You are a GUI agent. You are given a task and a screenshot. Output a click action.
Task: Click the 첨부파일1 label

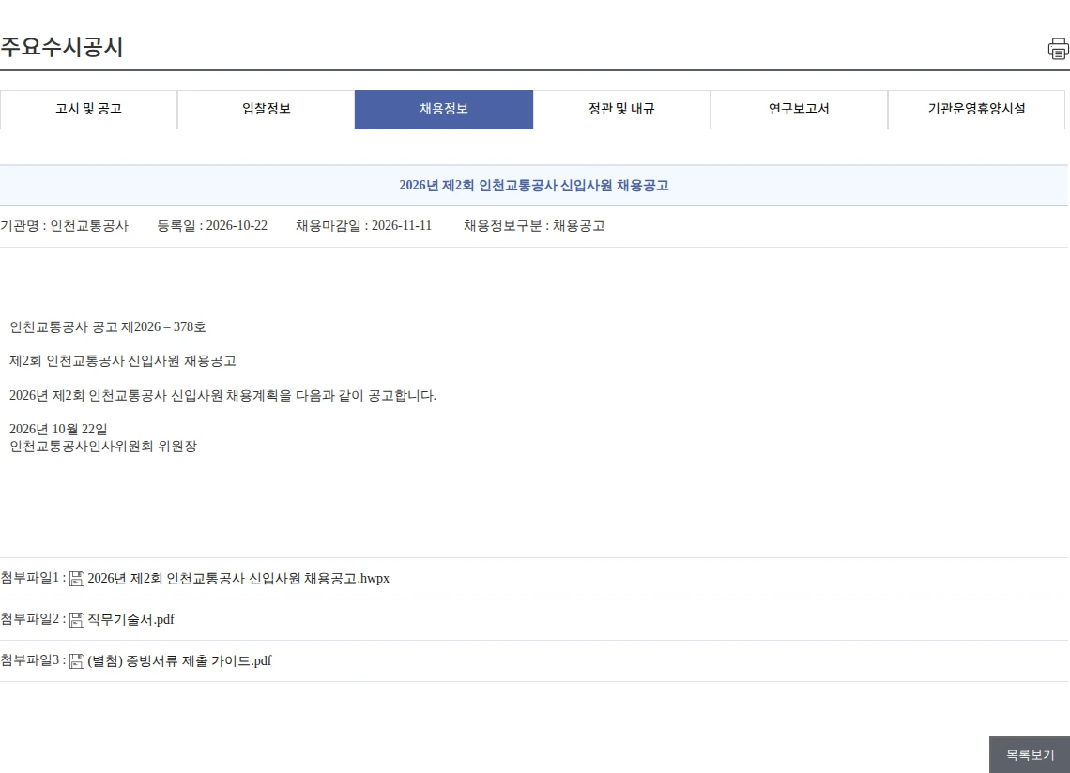33,578
